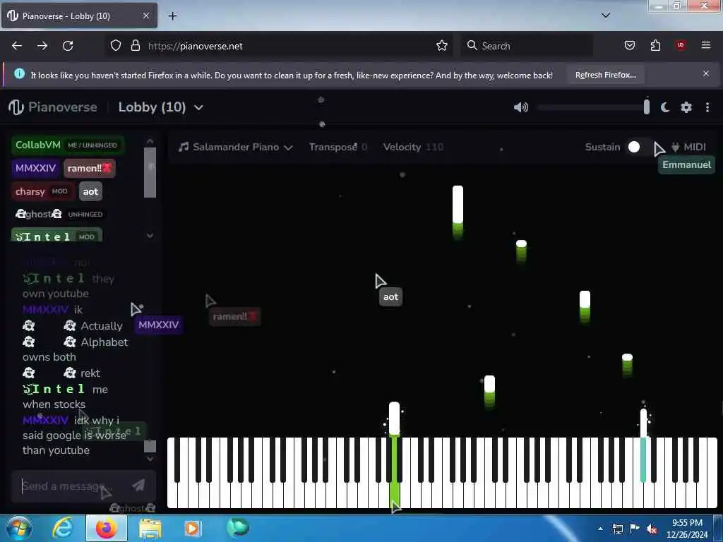
Task: View site security padlock icon
Action: [136, 46]
